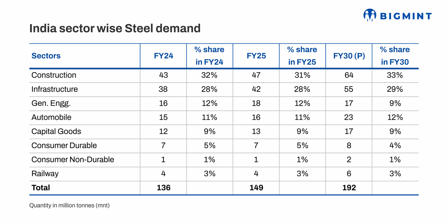Click the BigMint logo icon
Viewport: 448px width, 224px height.
[x=370, y=15]
